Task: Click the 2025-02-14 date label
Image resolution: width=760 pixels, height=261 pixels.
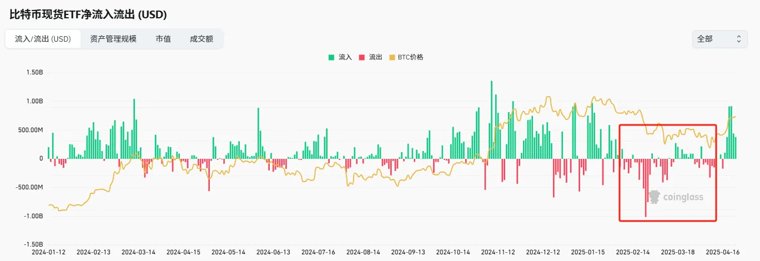Action: (633, 252)
